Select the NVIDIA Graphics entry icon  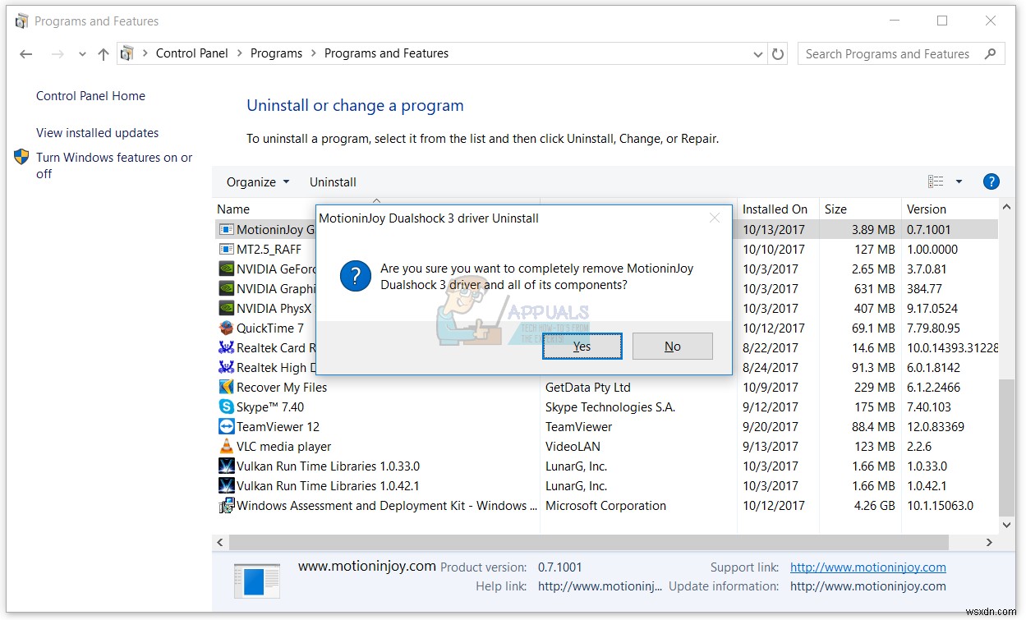point(227,289)
